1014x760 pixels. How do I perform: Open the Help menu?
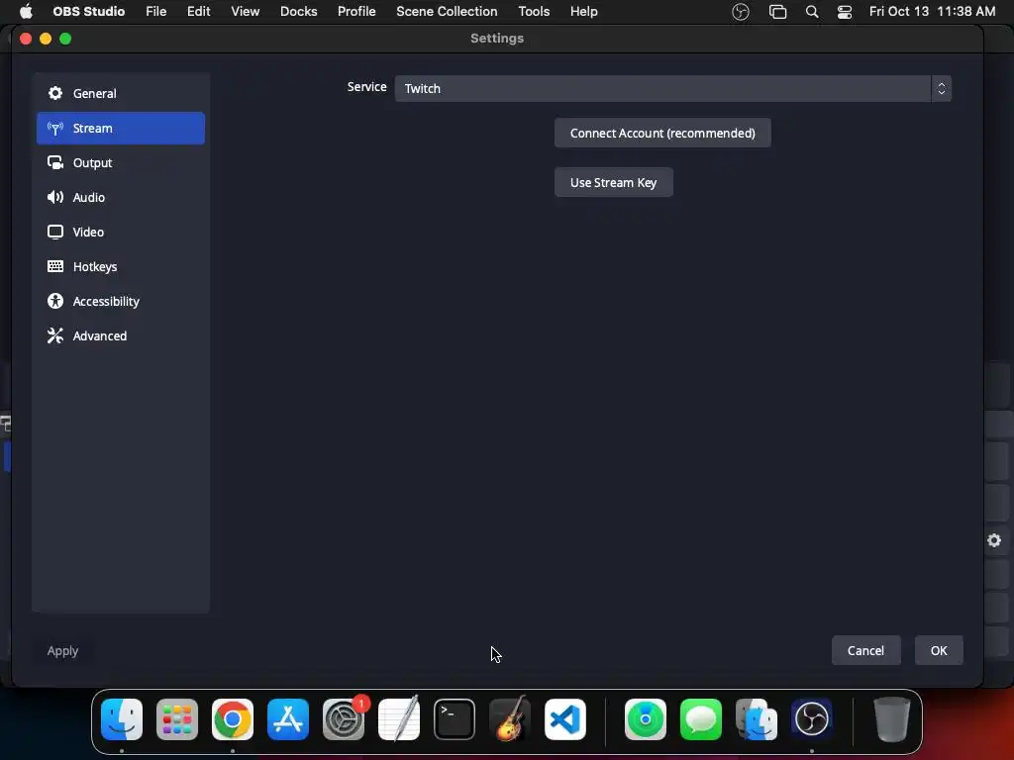[583, 12]
